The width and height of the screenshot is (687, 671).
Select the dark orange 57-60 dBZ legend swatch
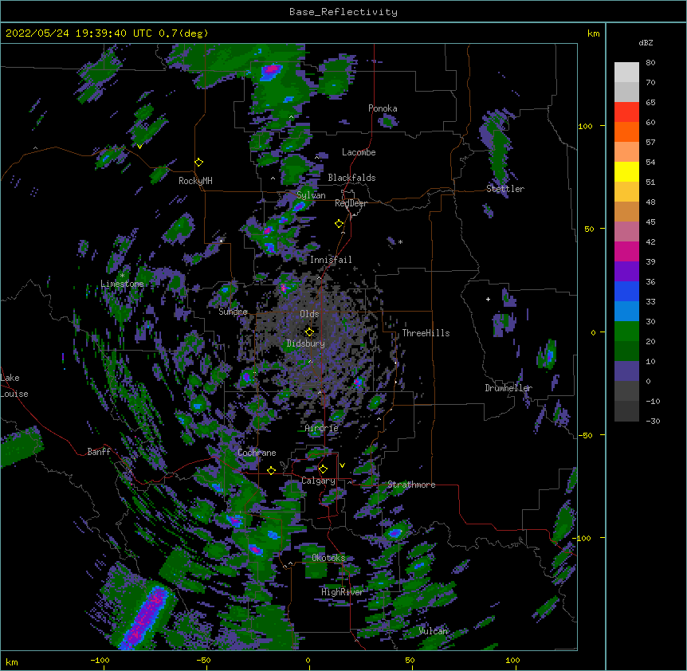pyautogui.click(x=626, y=131)
